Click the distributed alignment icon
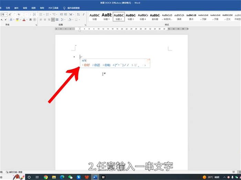 pos(57,20)
